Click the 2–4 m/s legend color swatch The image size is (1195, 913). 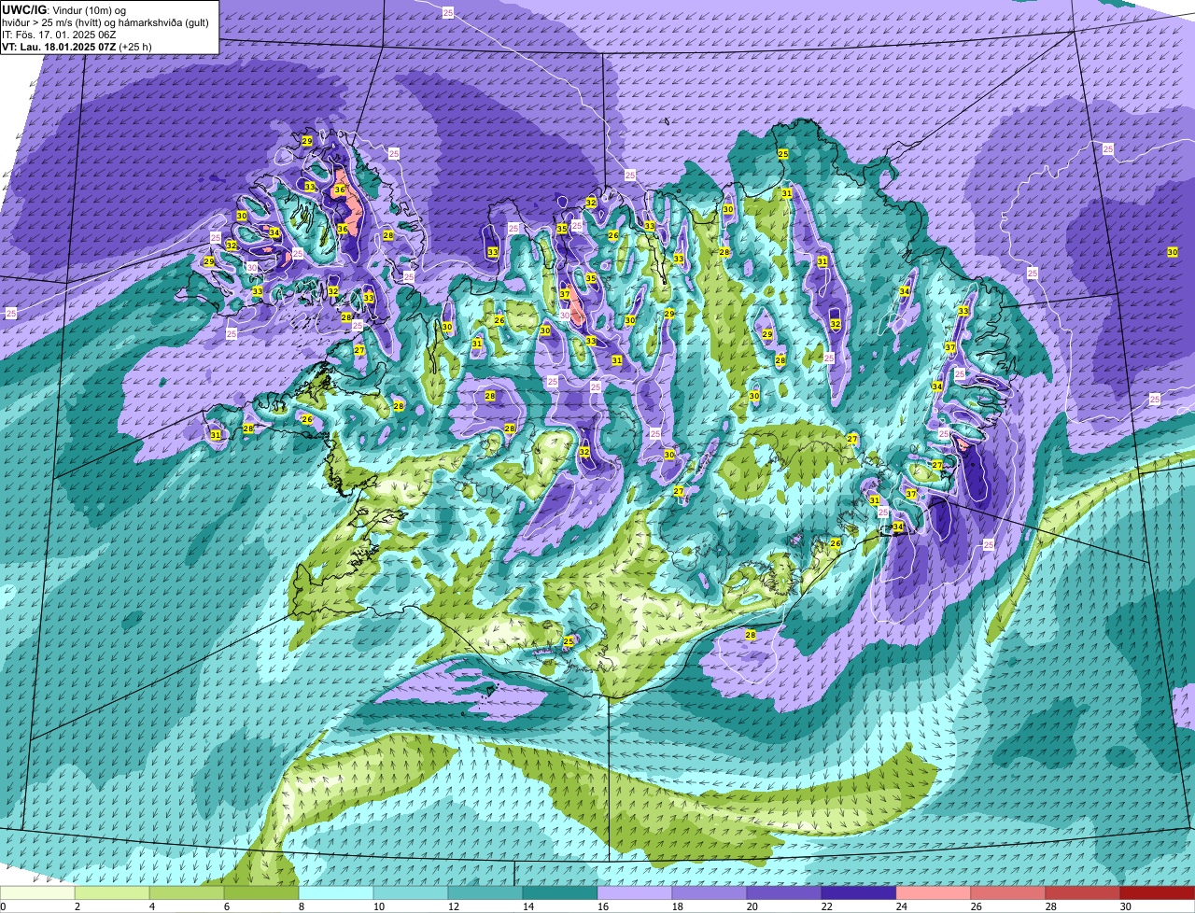click(x=112, y=892)
